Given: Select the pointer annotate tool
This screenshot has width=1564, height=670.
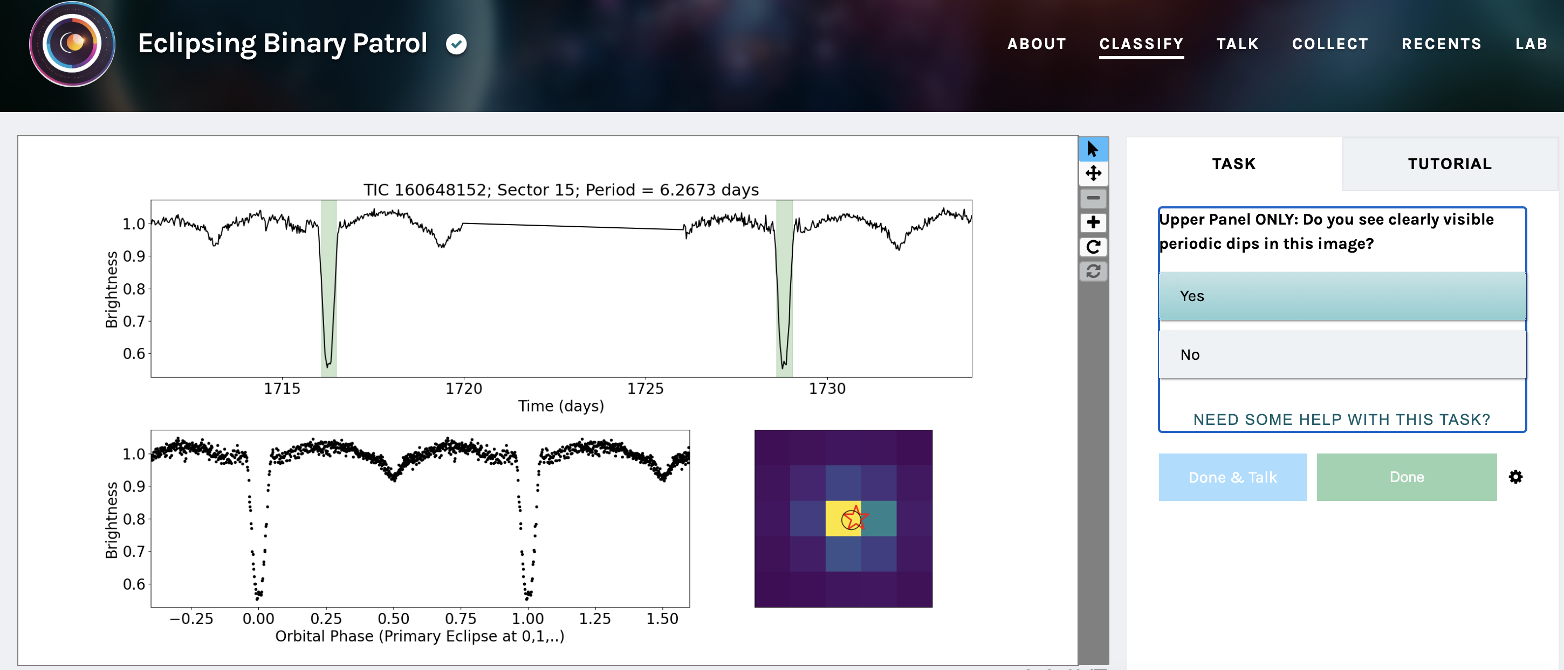Looking at the screenshot, I should coord(1093,149).
